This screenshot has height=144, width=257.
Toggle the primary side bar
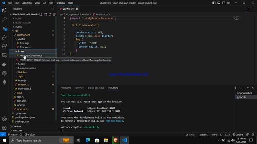pos(214,3)
